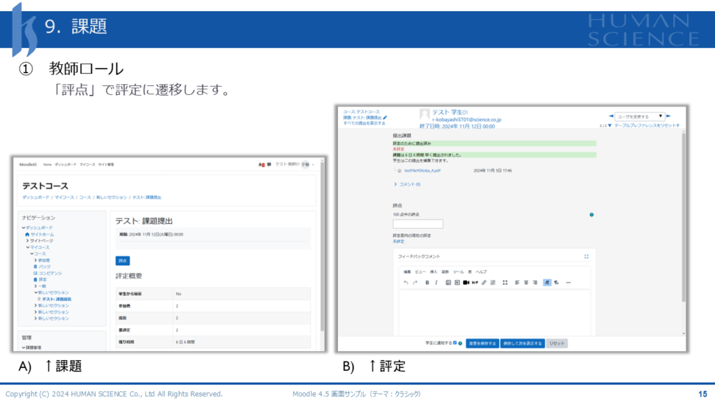
Task: Expand the サイトページ tree node
Action: 27,241
